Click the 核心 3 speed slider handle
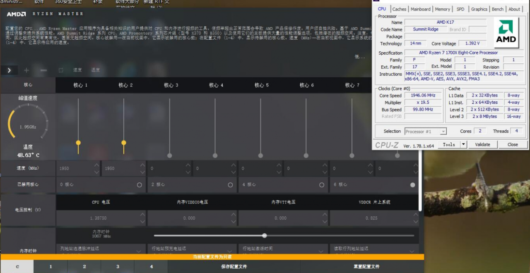 (x=169, y=156)
